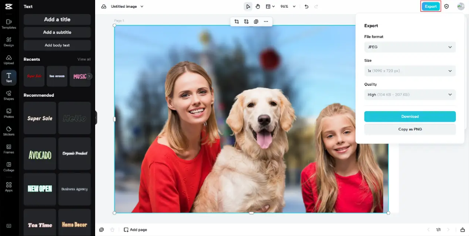Image resolution: width=469 pixels, height=236 pixels.
Task: Expand recents with the right arrow
Action: 89,76
